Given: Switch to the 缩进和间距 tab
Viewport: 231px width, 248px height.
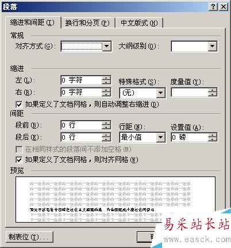Looking at the screenshot, I should 33,22.
